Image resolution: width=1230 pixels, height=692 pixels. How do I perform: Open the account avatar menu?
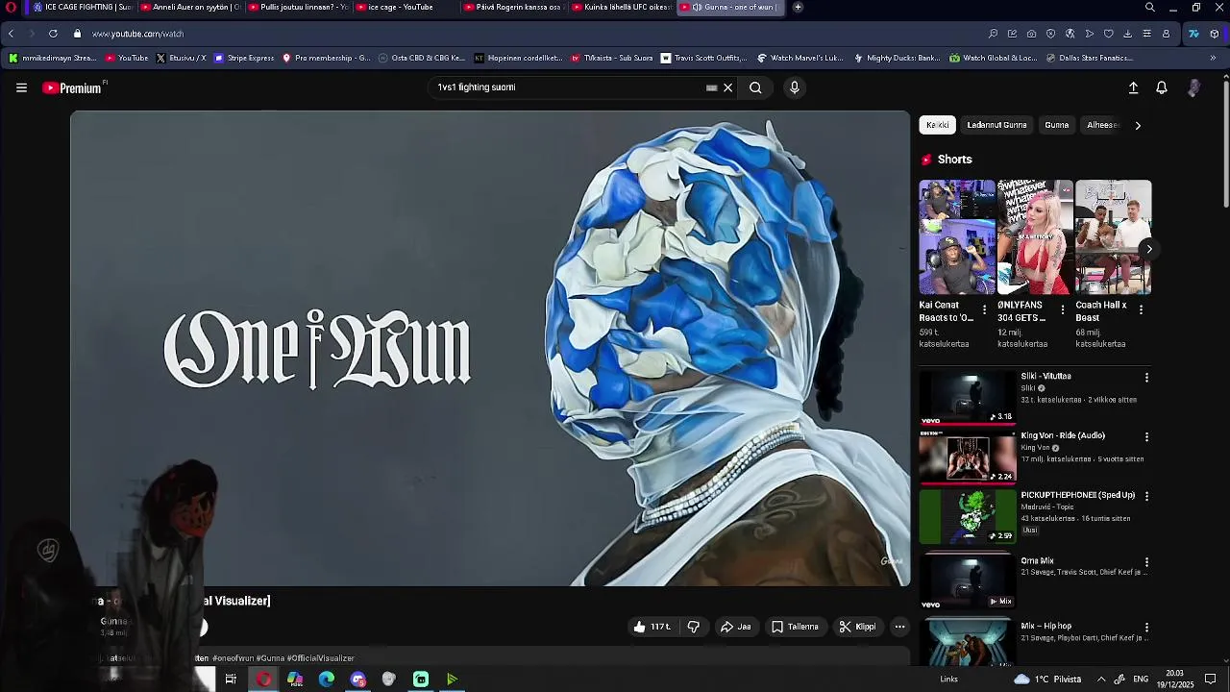(x=1193, y=87)
